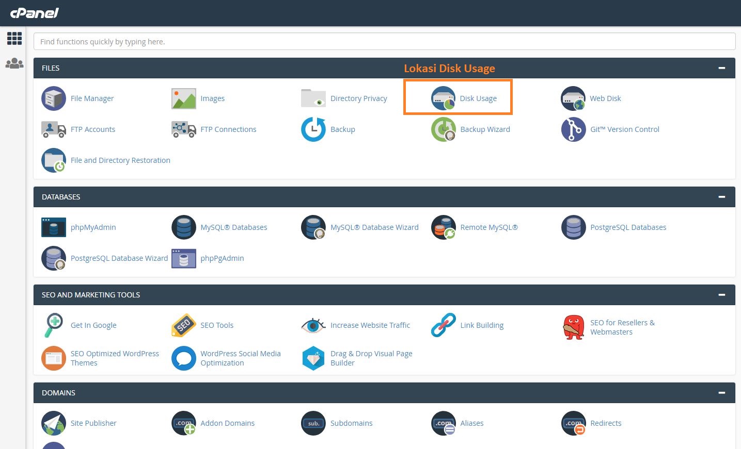Open the Subdomains icon
The height and width of the screenshot is (449, 741).
click(313, 423)
